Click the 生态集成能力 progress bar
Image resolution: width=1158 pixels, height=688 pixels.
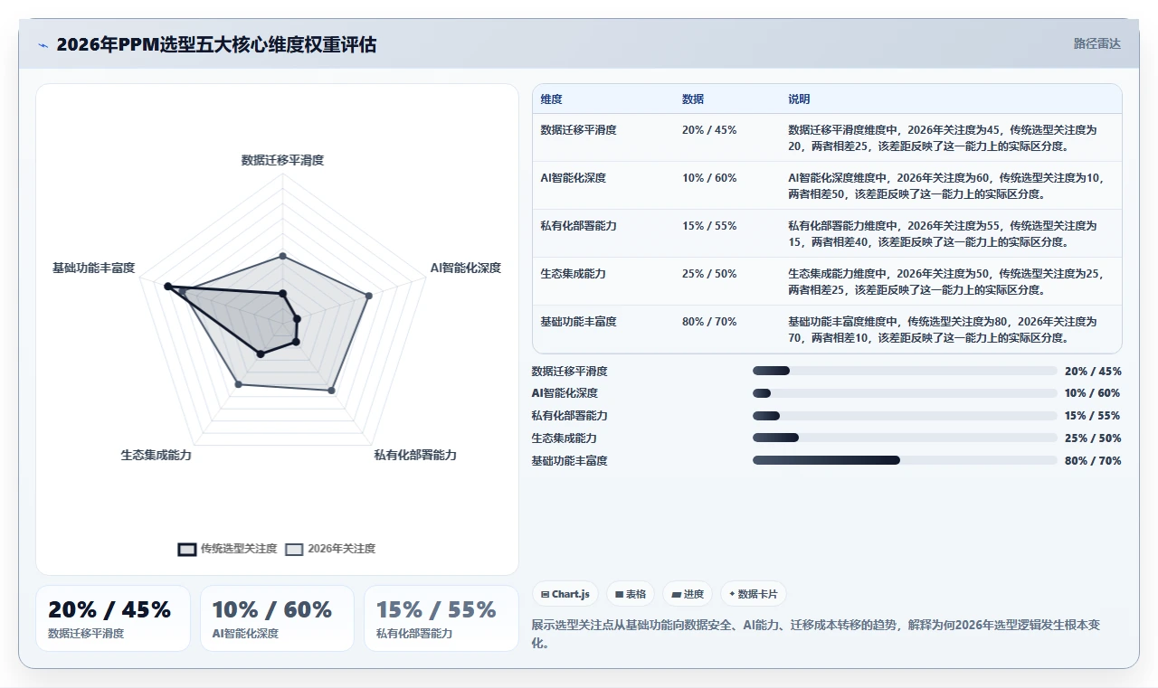(905, 438)
